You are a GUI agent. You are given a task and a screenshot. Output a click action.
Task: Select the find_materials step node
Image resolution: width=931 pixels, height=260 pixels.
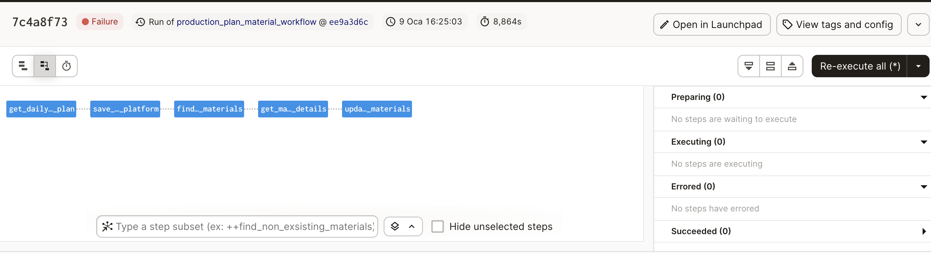(x=209, y=109)
